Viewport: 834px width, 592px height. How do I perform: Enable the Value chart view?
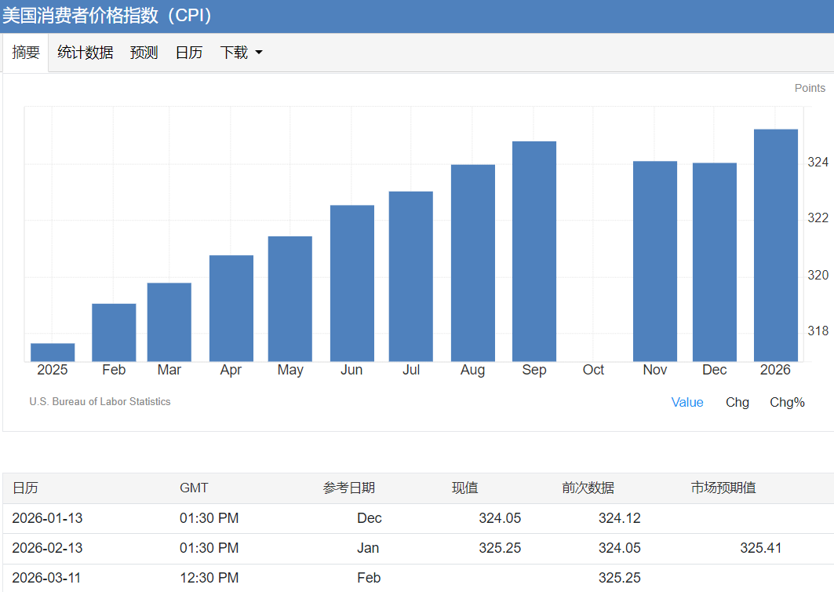pyautogui.click(x=687, y=402)
